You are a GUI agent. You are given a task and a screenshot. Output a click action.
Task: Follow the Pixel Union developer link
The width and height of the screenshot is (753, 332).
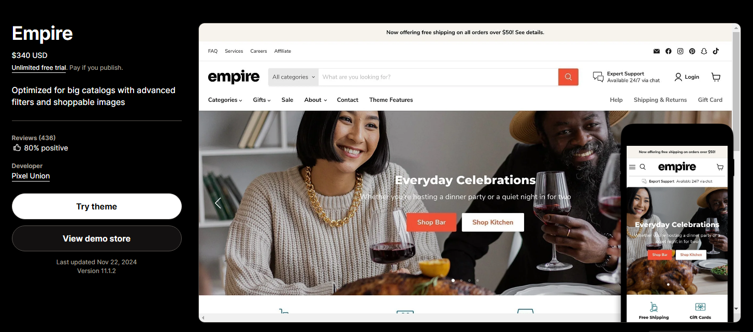tap(31, 176)
